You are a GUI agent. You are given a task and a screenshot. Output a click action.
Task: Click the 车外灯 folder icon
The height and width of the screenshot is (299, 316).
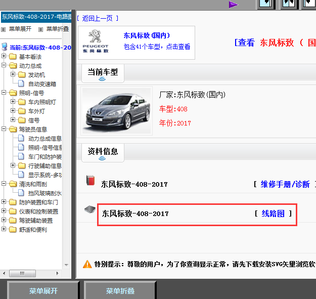22,111
